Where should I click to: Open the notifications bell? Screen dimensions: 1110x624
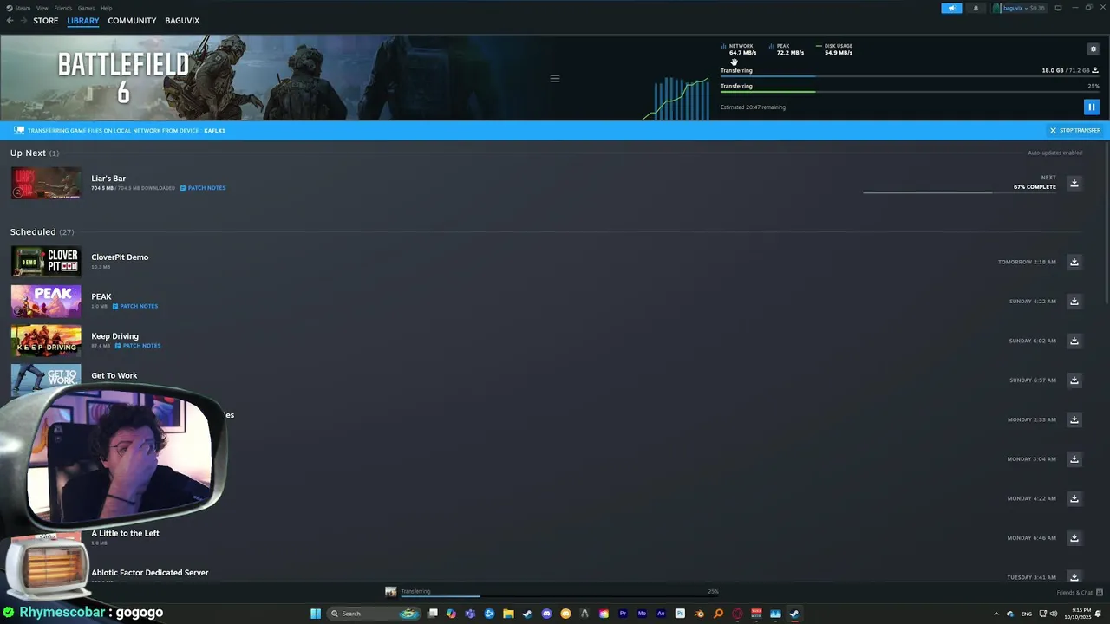pos(976,8)
